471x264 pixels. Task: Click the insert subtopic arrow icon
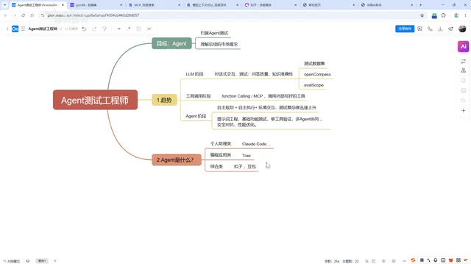click(x=118, y=29)
